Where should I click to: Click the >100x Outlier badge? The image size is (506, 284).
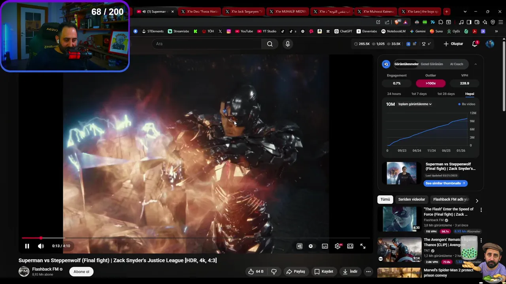430,83
